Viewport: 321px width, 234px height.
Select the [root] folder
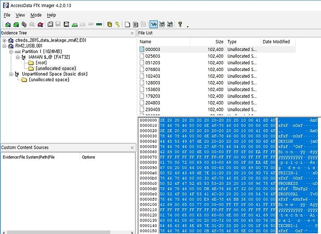41,63
